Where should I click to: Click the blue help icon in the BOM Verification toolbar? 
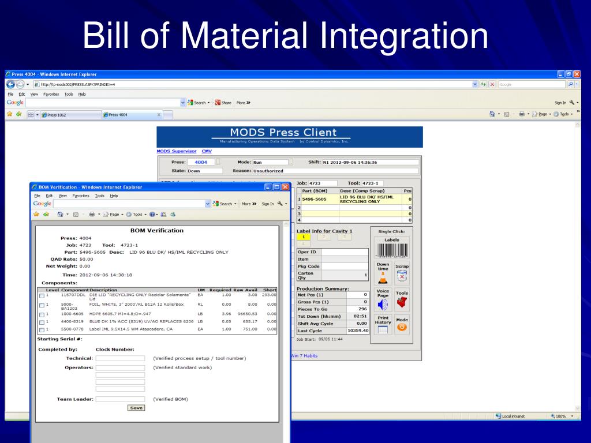click(152, 214)
